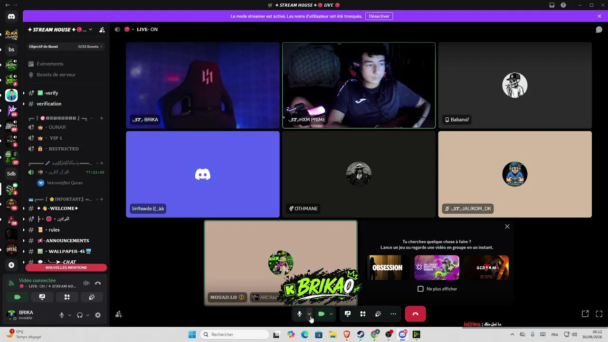608x342 pixels.
Task: Expand the STREAM HOUSE server menu
Action: click(x=90, y=29)
